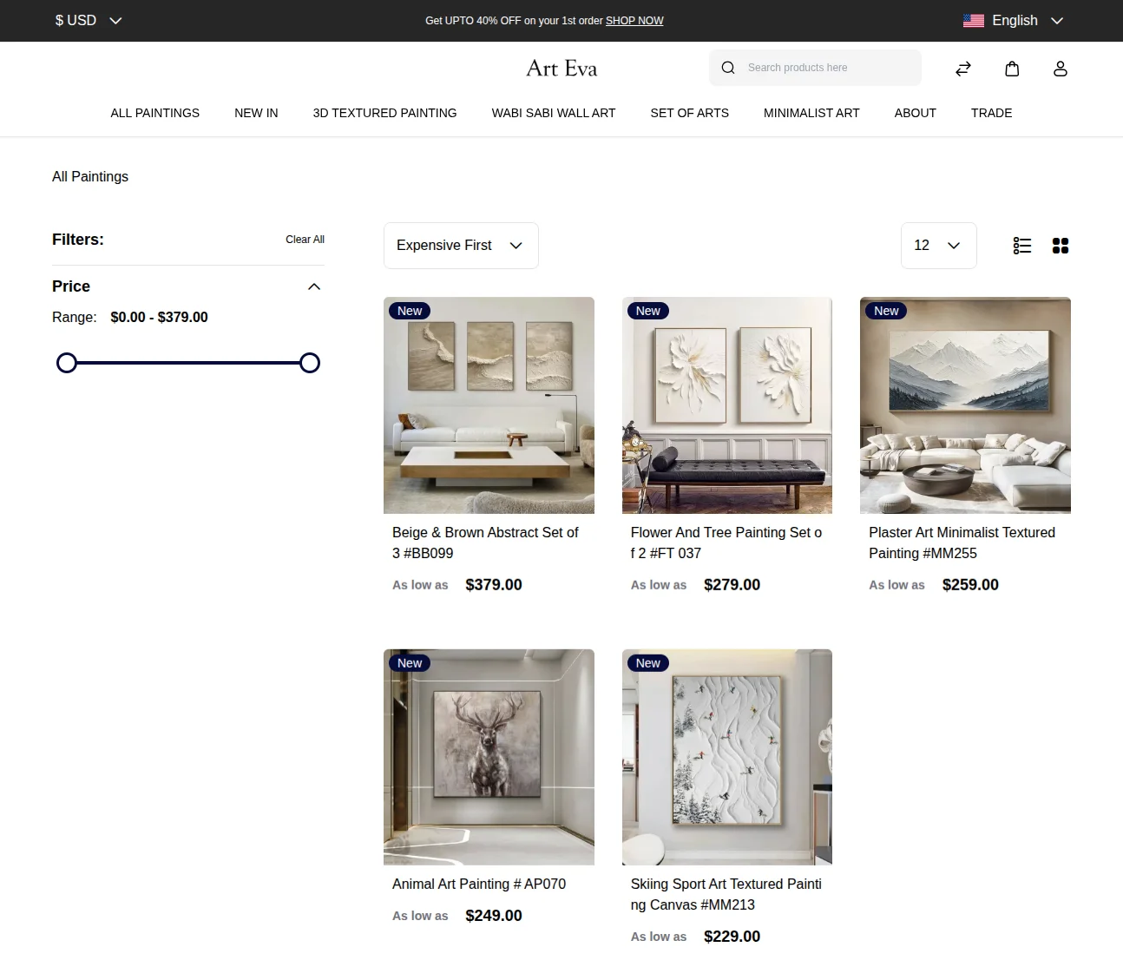The image size is (1123, 980).
Task: Switch products to list view layout
Action: (1021, 246)
